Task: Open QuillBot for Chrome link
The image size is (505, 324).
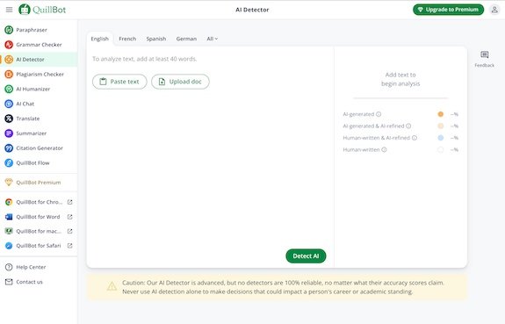Action: pos(39,202)
